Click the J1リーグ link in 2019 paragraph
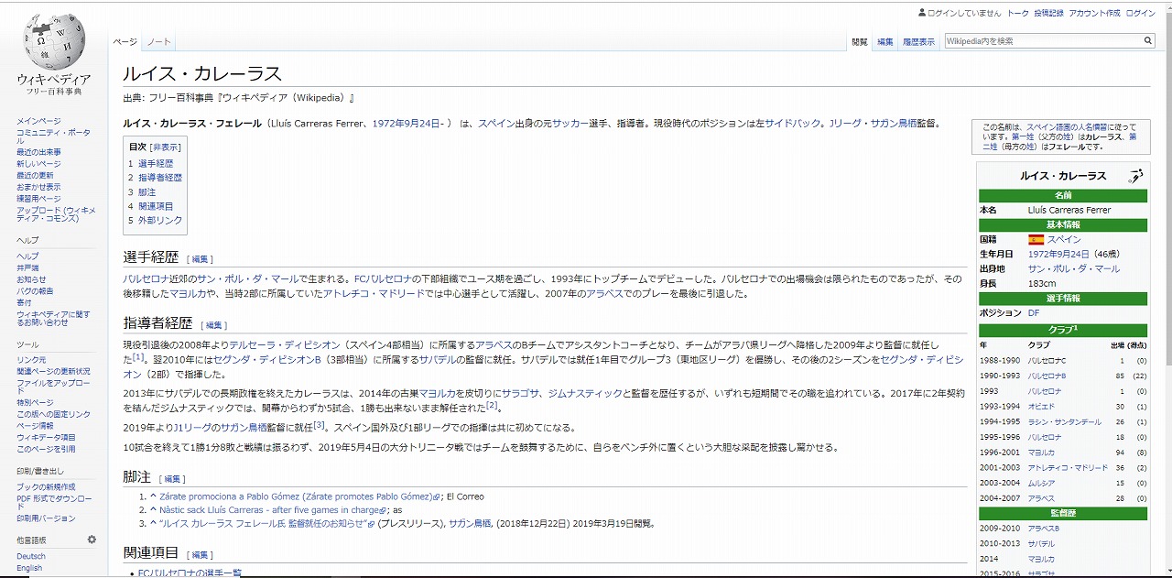The width and height of the screenshot is (1172, 578). (x=194, y=428)
